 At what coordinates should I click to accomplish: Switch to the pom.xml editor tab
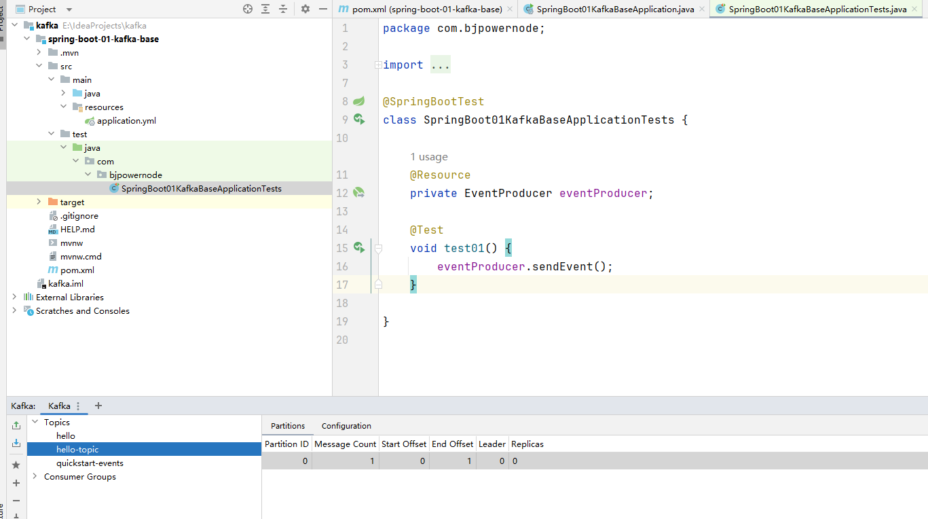(x=427, y=10)
